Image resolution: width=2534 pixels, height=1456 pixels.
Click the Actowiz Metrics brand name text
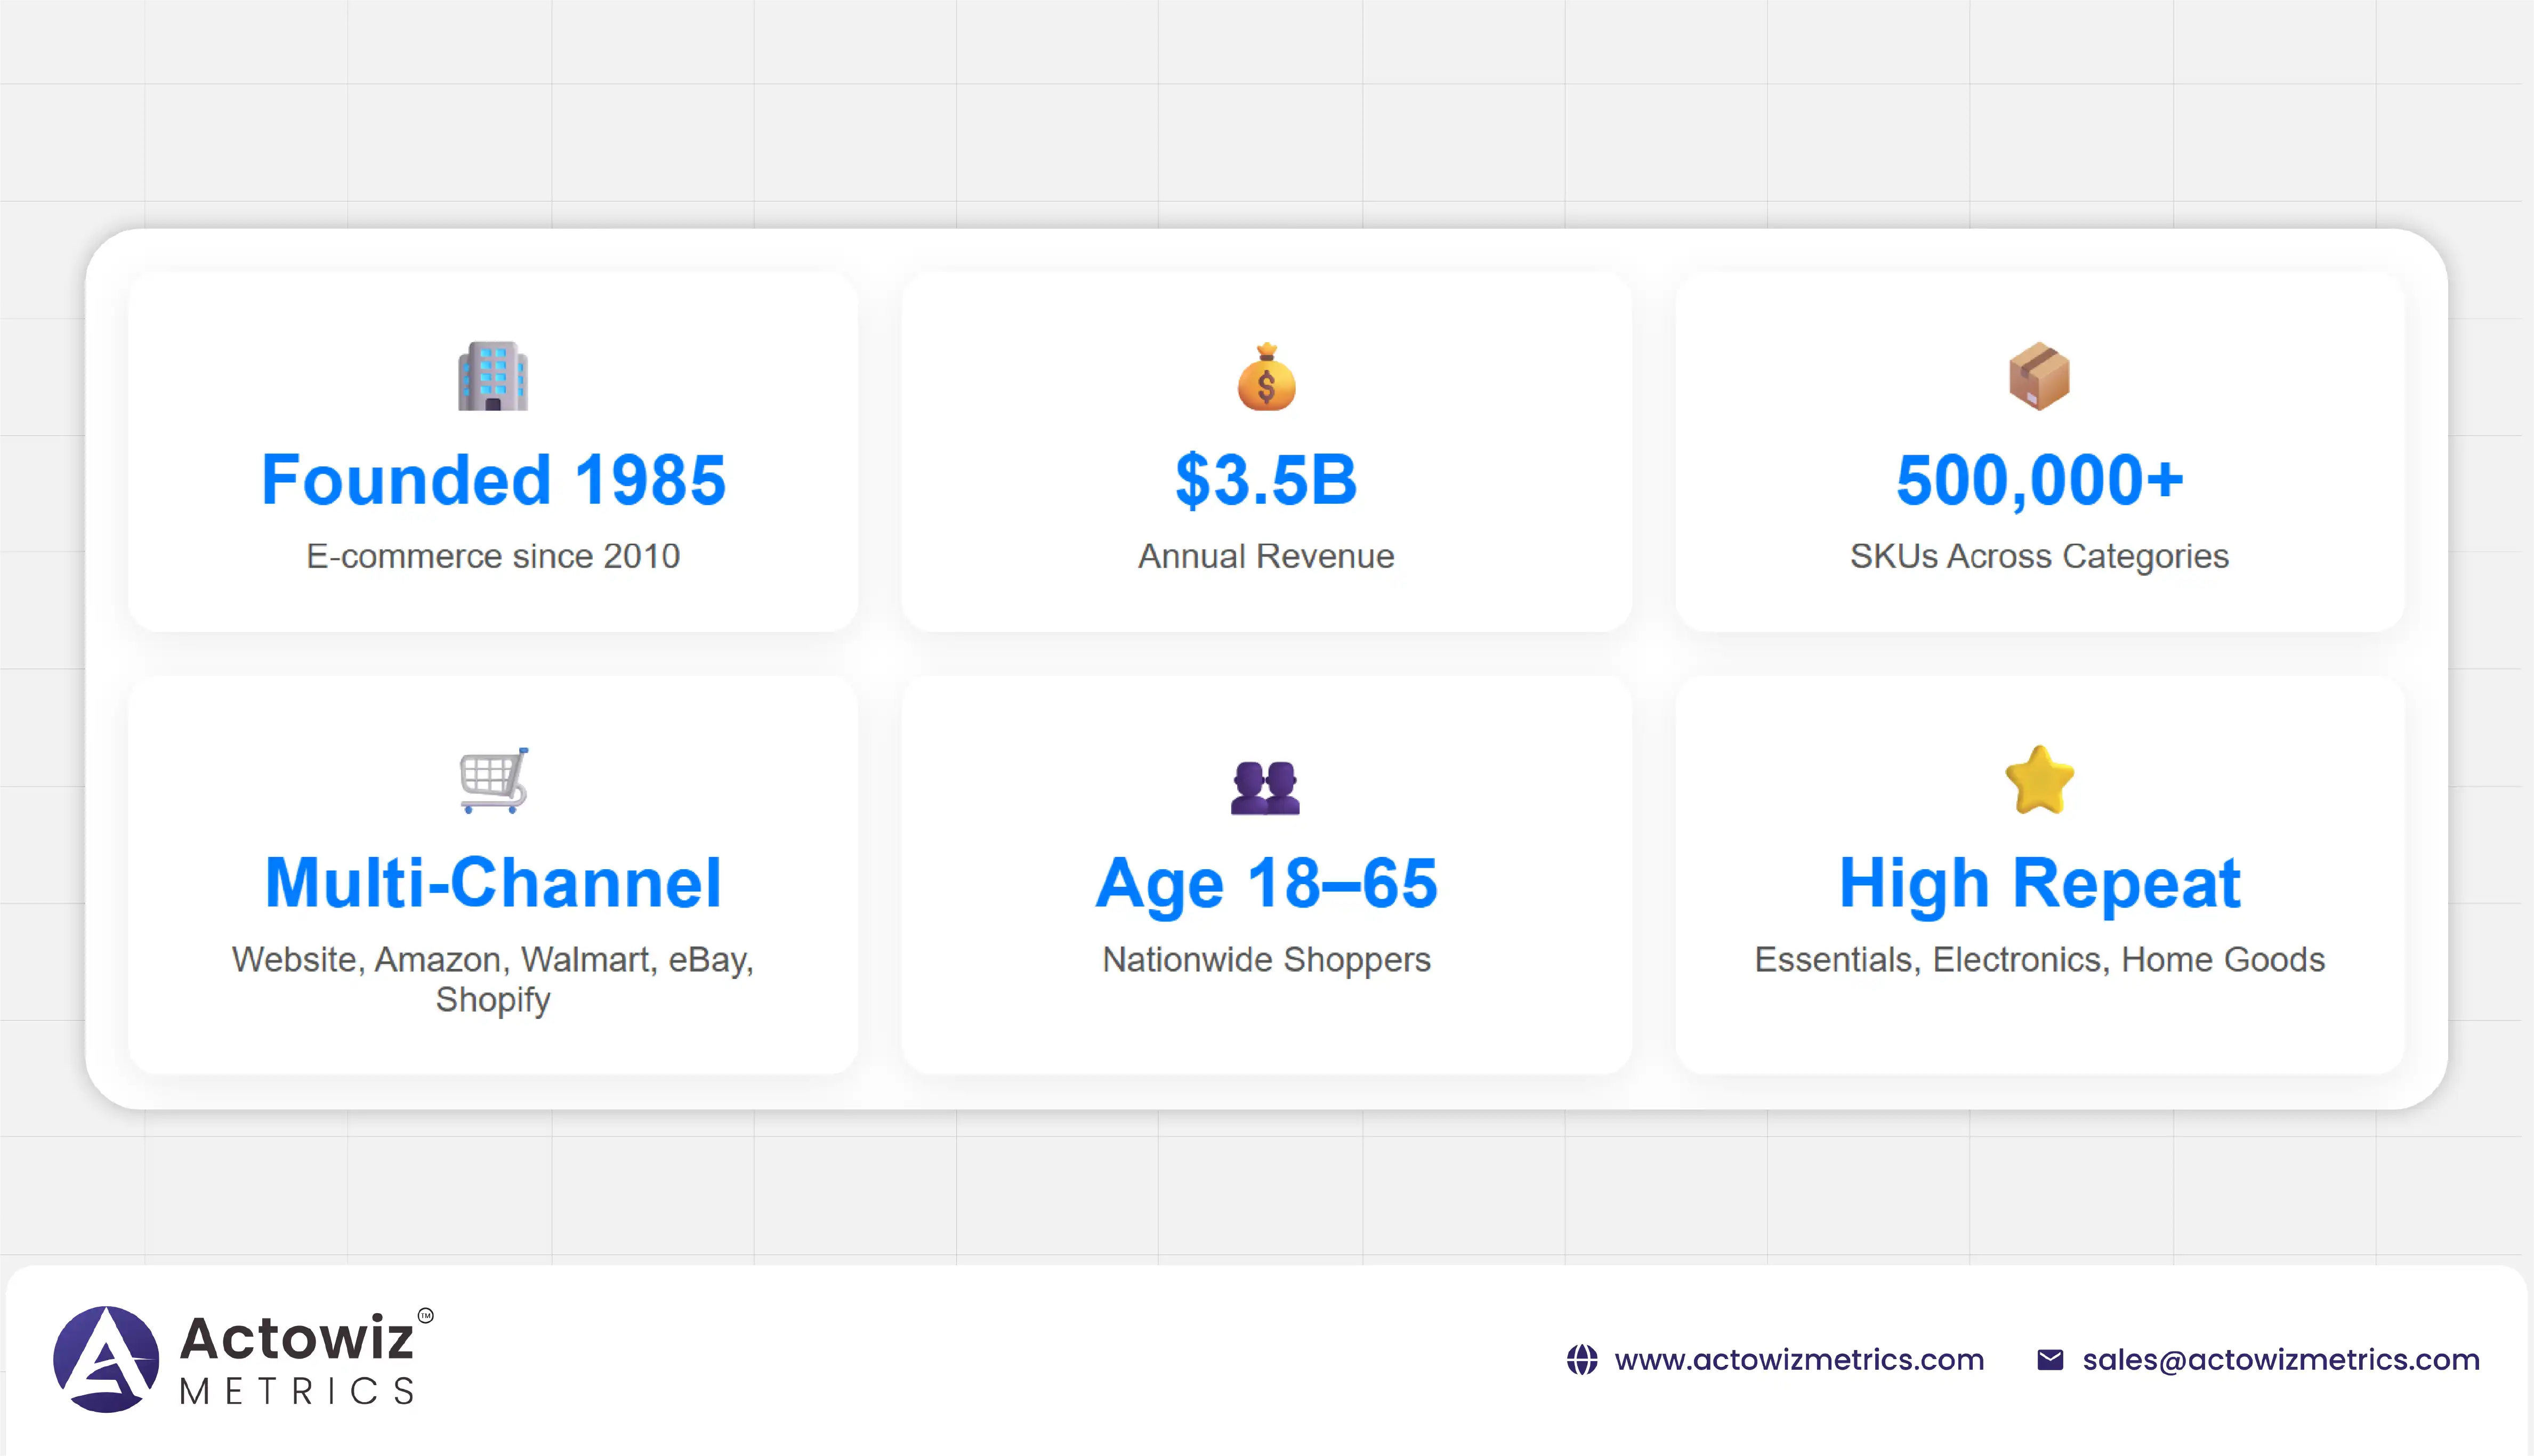coord(297,1358)
